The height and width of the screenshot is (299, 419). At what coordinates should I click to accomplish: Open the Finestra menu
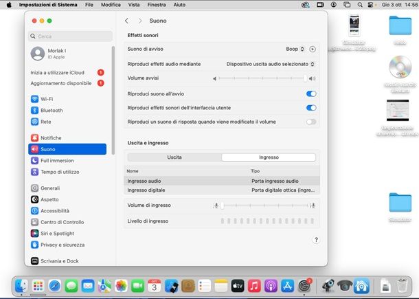pyautogui.click(x=157, y=5)
